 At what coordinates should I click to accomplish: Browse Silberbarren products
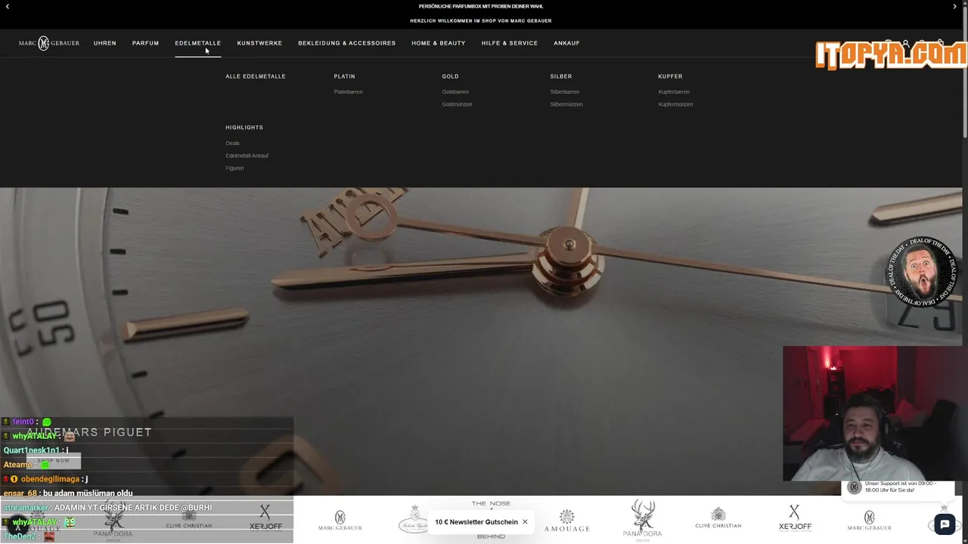coord(565,92)
